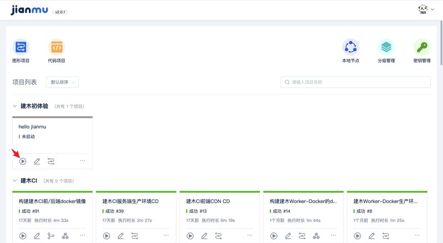Viewport: 443px width, 243px height.
Task: Collapse the 建木CI group
Action: pos(15,180)
